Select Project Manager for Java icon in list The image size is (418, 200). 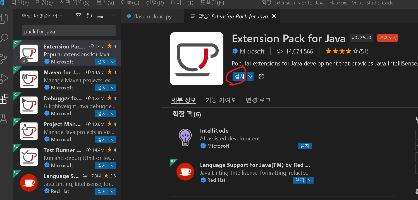(x=29, y=131)
